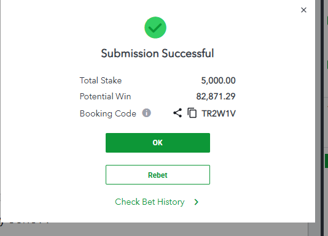Viewport: 328px width, 236px height.
Task: Share the booking code via the share icon
Action: pos(178,113)
